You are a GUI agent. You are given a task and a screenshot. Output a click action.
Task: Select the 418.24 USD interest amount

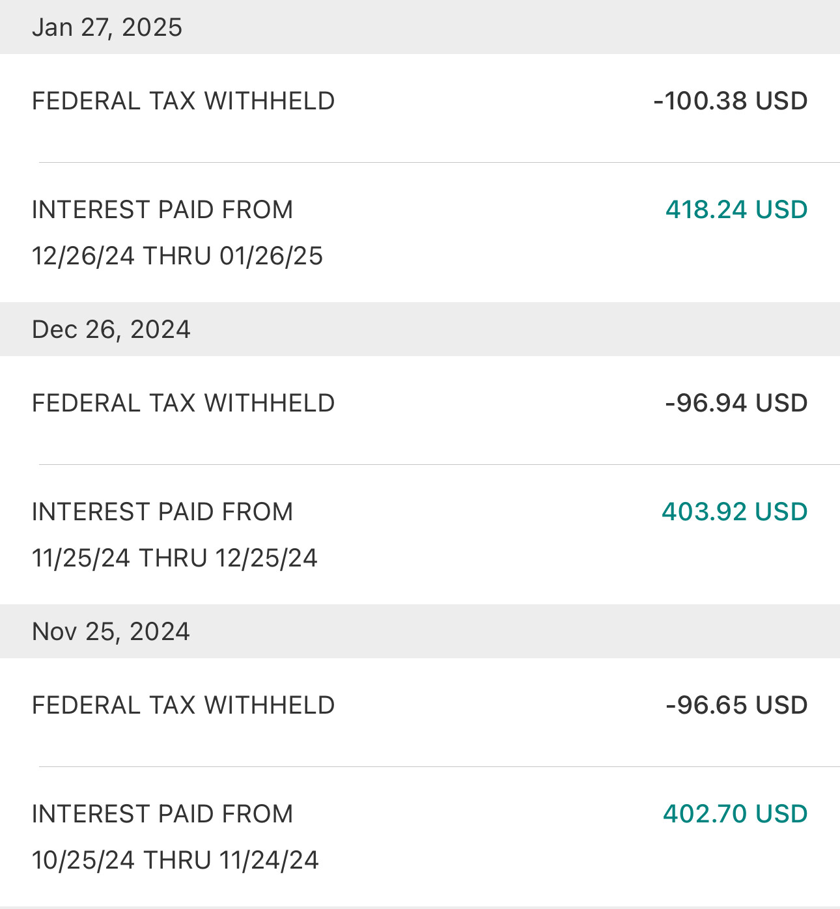pyautogui.click(x=736, y=210)
